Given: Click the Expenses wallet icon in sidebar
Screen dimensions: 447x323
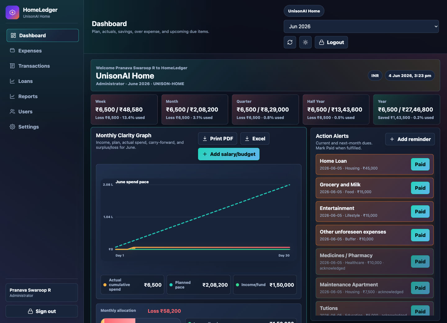Looking at the screenshot, I should tap(12, 50).
